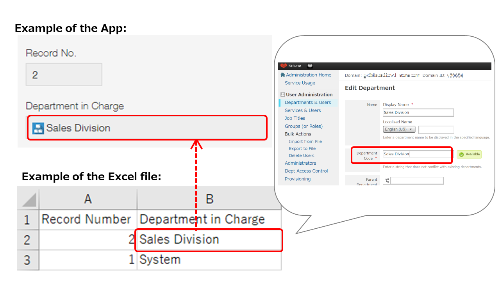Select Excel row 2 header
This screenshot has height=281, width=500.
pos(28,240)
